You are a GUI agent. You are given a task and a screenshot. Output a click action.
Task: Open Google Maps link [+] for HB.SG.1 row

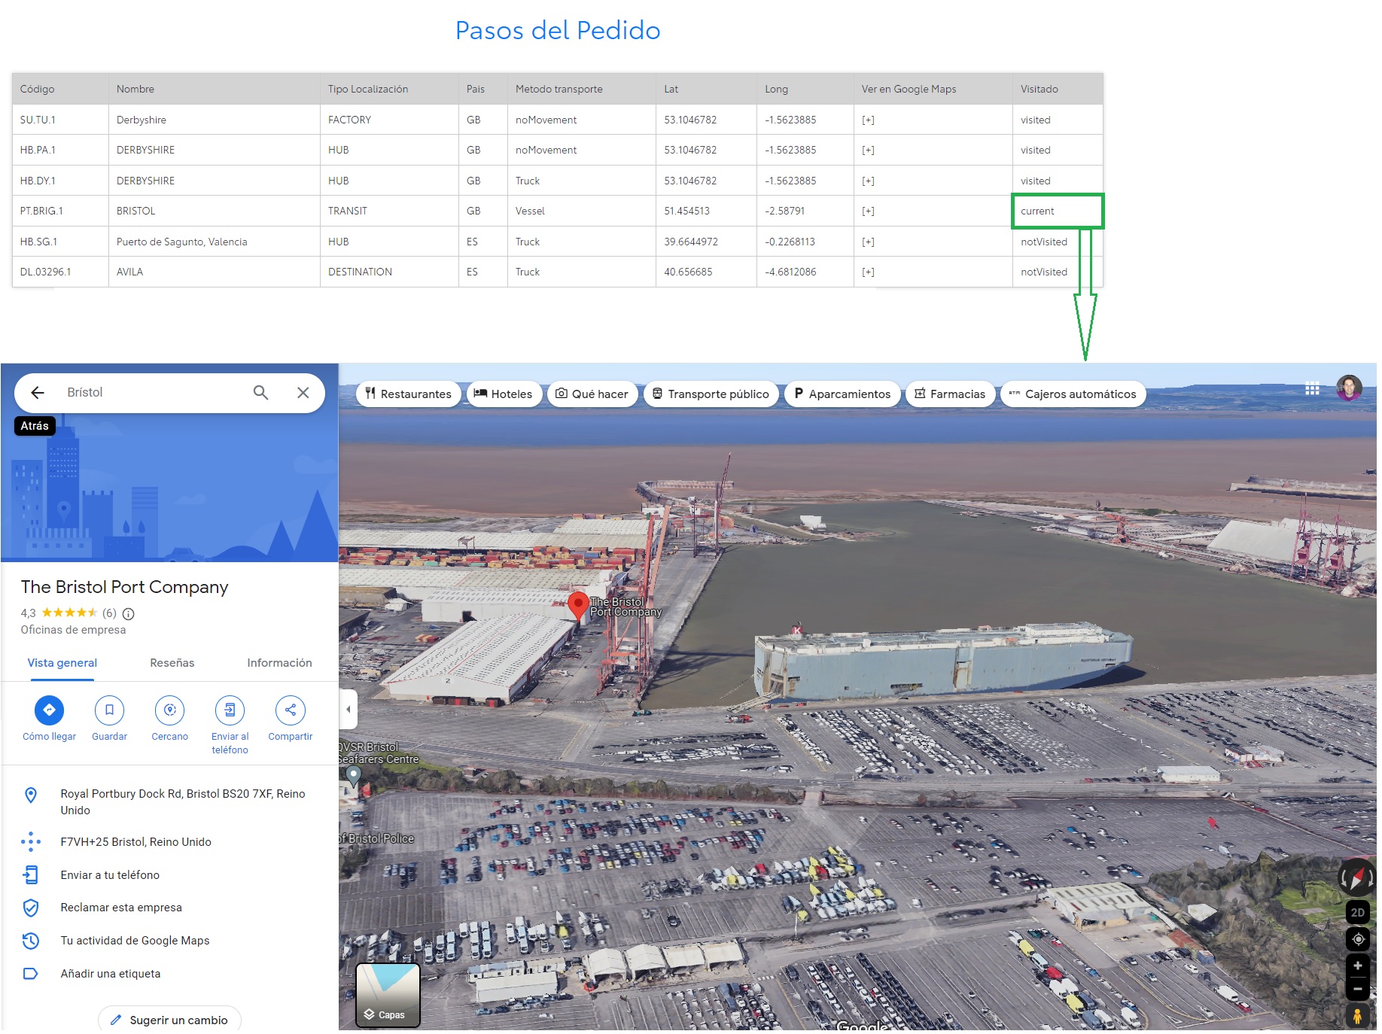pyautogui.click(x=868, y=242)
